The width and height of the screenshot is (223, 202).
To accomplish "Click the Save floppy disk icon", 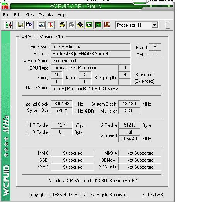I will tap(21, 25).
